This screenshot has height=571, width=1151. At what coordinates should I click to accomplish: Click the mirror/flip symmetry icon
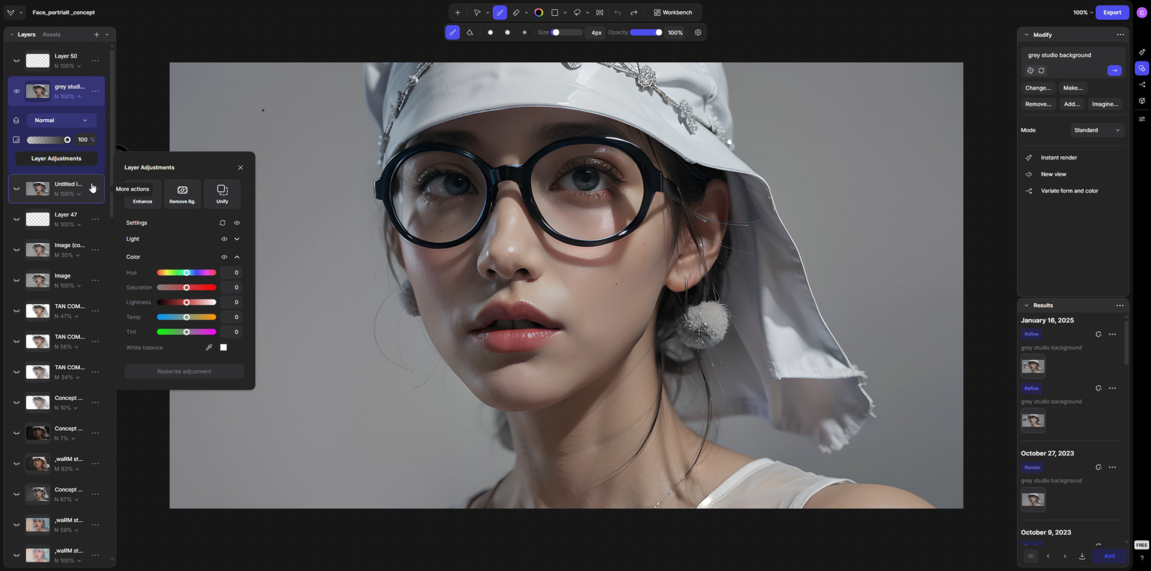click(599, 13)
